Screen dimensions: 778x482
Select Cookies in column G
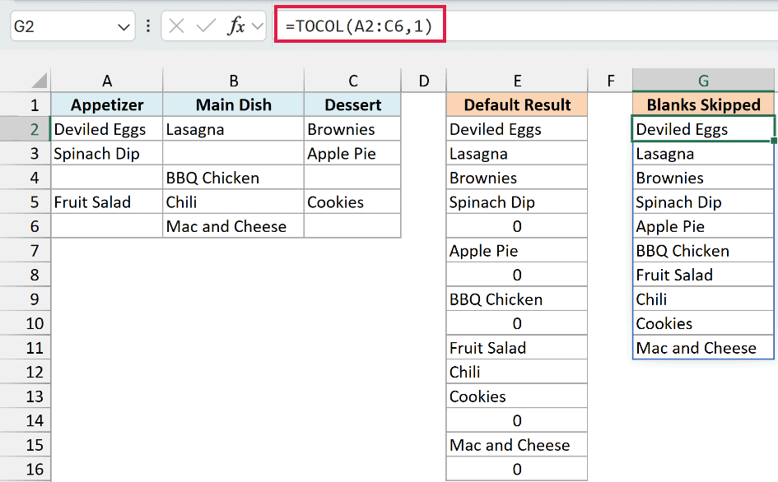[703, 323]
